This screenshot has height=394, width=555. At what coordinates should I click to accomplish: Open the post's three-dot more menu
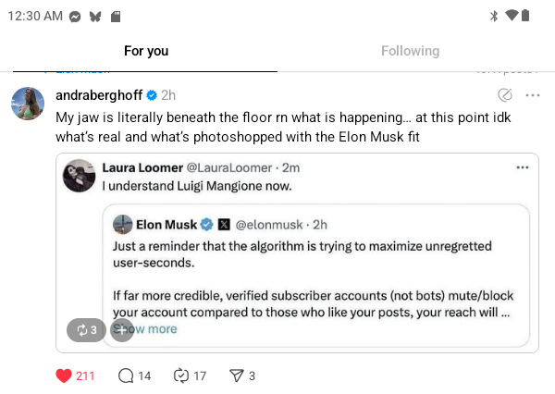532,95
